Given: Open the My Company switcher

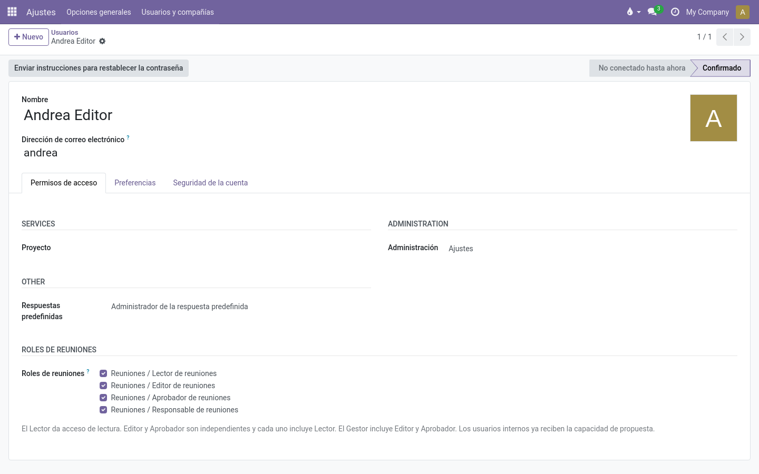Looking at the screenshot, I should [707, 12].
